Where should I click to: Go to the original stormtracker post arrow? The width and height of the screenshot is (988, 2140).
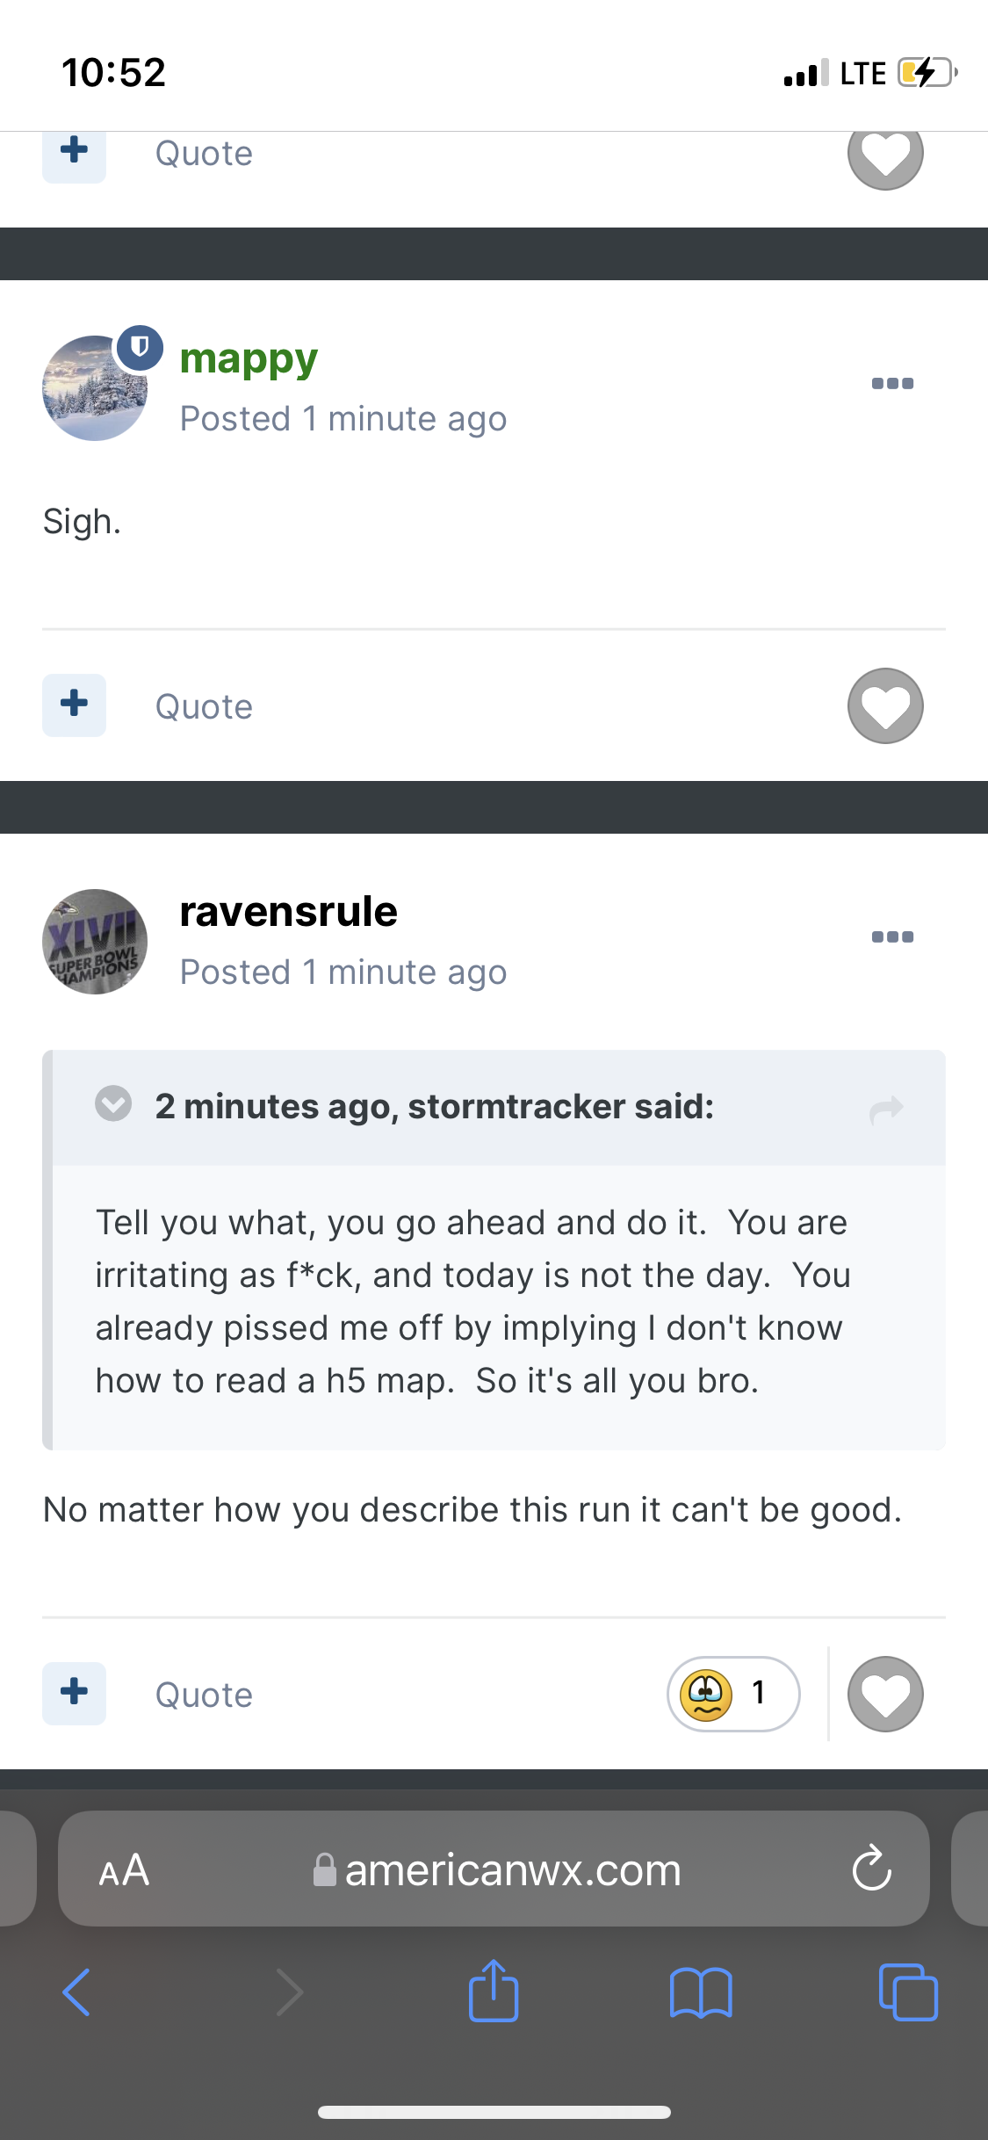(x=886, y=1110)
